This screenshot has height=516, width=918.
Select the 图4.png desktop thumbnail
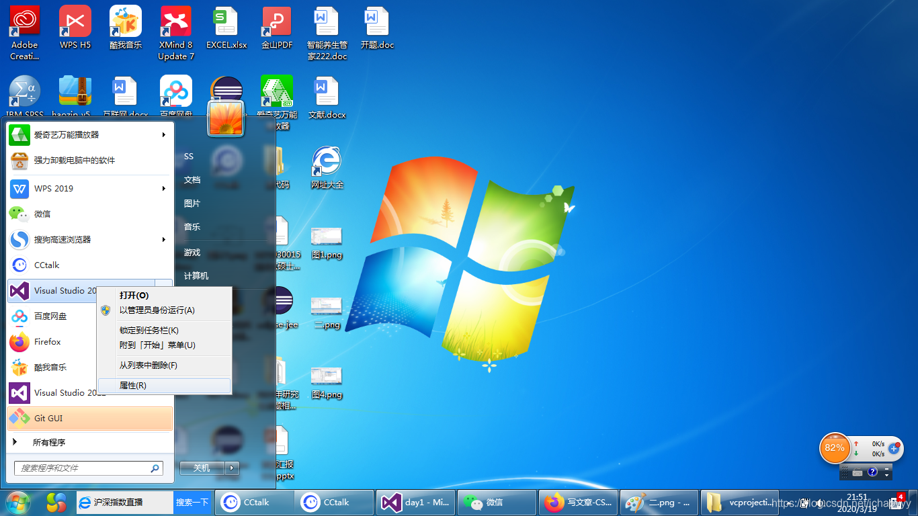(x=327, y=382)
